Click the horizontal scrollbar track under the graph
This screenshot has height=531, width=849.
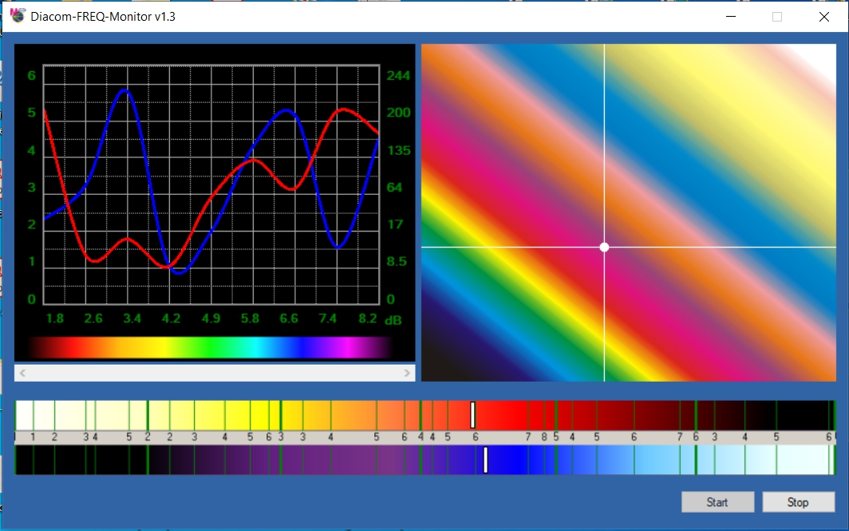pos(215,373)
